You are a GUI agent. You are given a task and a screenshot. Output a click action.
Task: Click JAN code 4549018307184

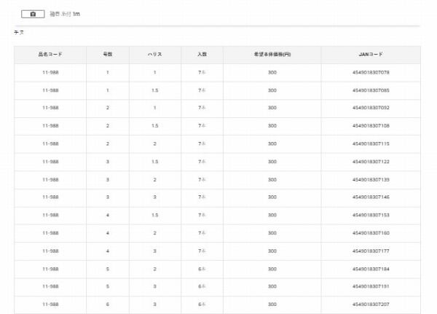pyautogui.click(x=371, y=269)
